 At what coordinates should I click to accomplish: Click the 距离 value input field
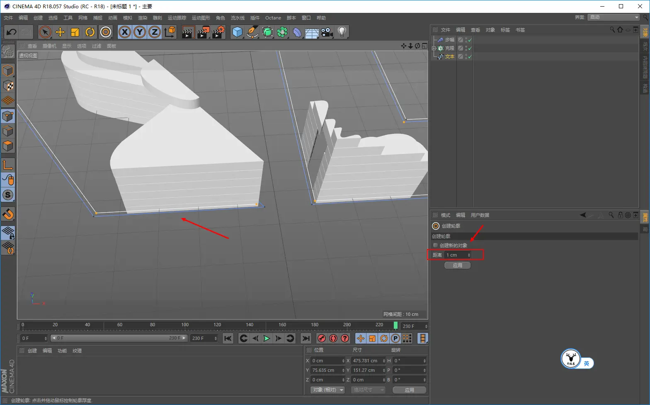pyautogui.click(x=456, y=255)
